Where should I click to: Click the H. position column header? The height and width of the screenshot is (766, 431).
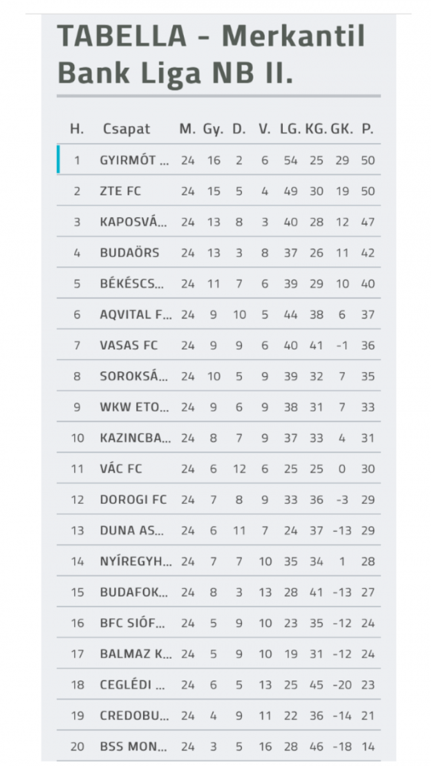77,128
